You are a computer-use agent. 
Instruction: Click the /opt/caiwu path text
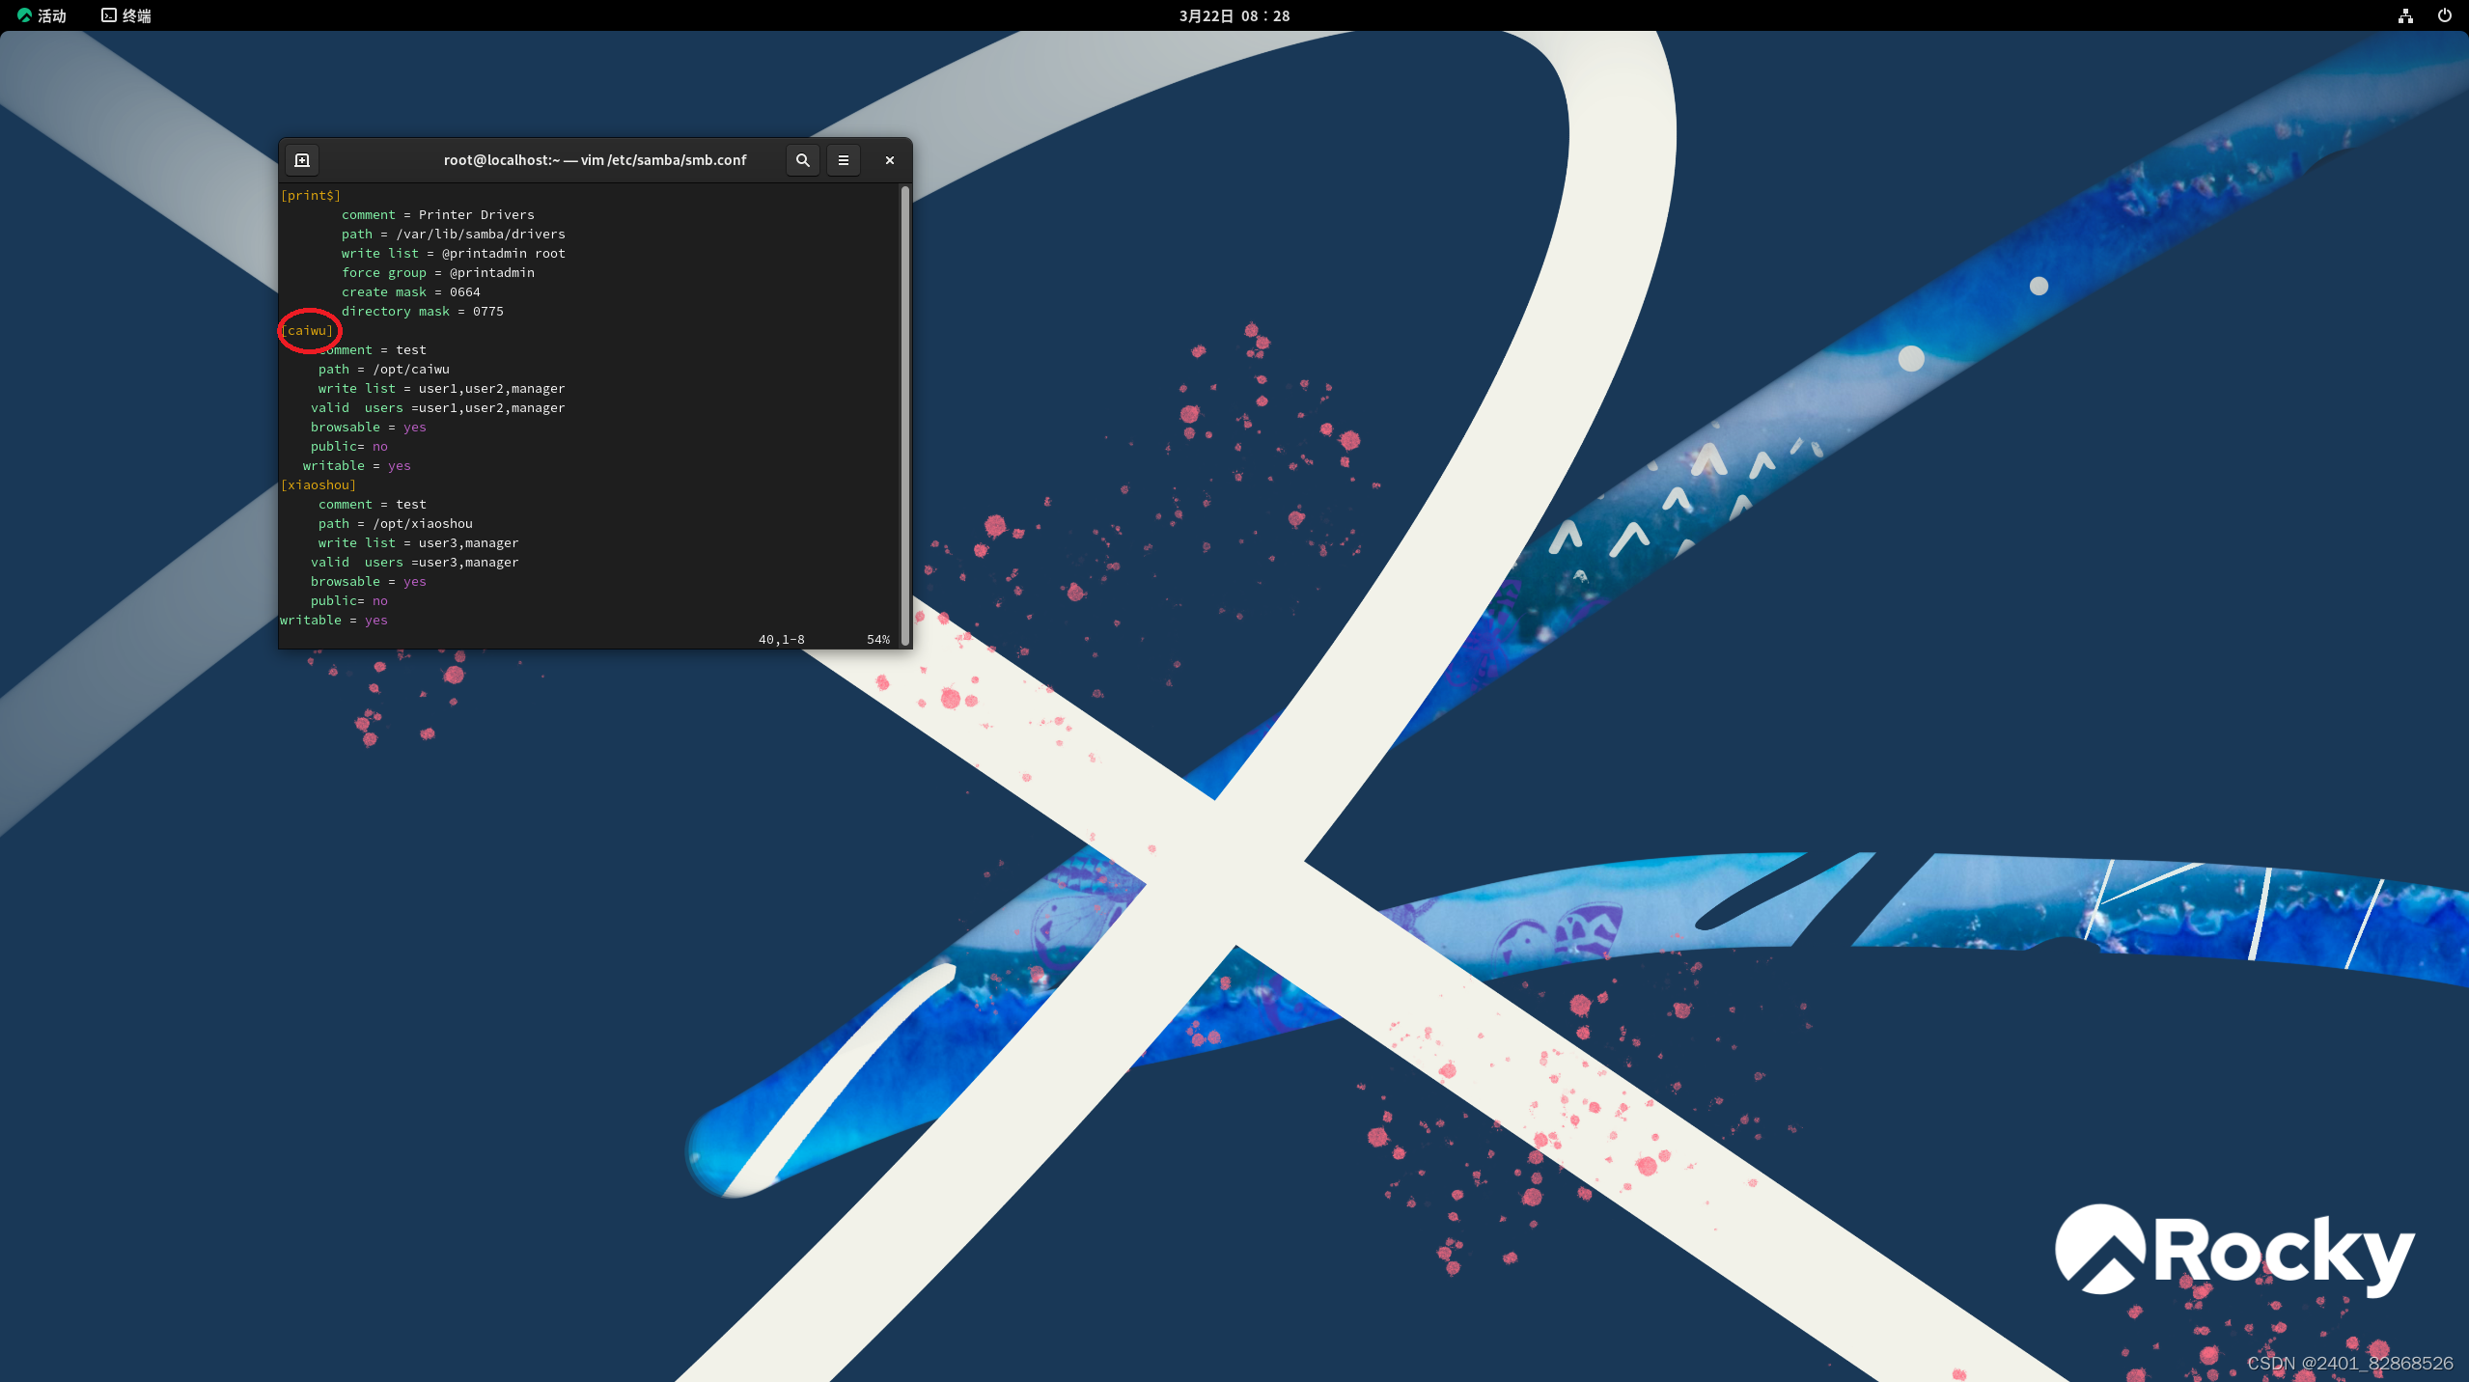click(x=411, y=370)
